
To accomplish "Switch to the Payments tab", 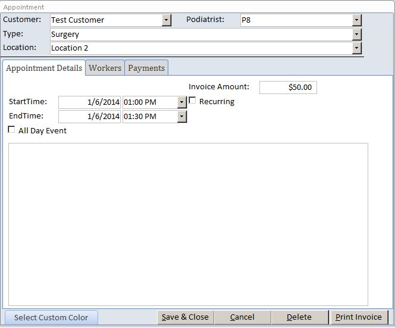I will 146,68.
